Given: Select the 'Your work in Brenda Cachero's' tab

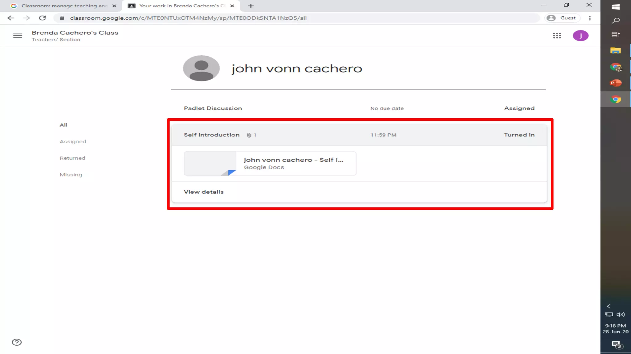Looking at the screenshot, I should [x=180, y=6].
